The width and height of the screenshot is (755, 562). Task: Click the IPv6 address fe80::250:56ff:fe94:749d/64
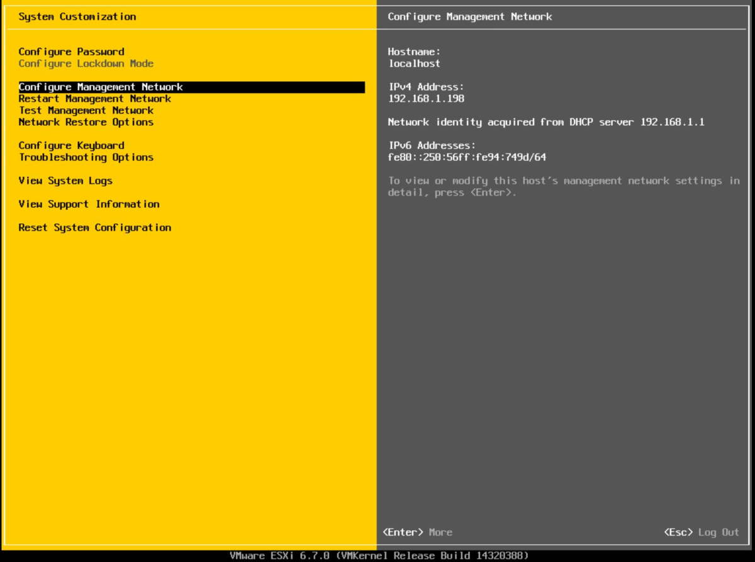click(467, 157)
